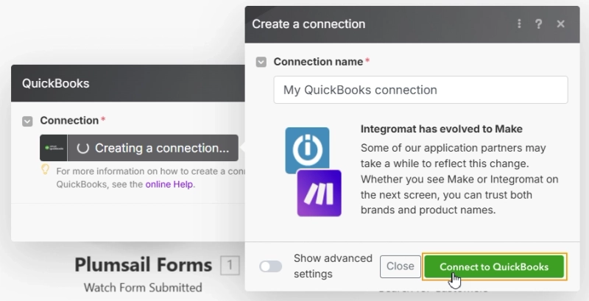Open the three-dot menu in Create a connection dialog
The width and height of the screenshot is (589, 301).
click(x=519, y=24)
